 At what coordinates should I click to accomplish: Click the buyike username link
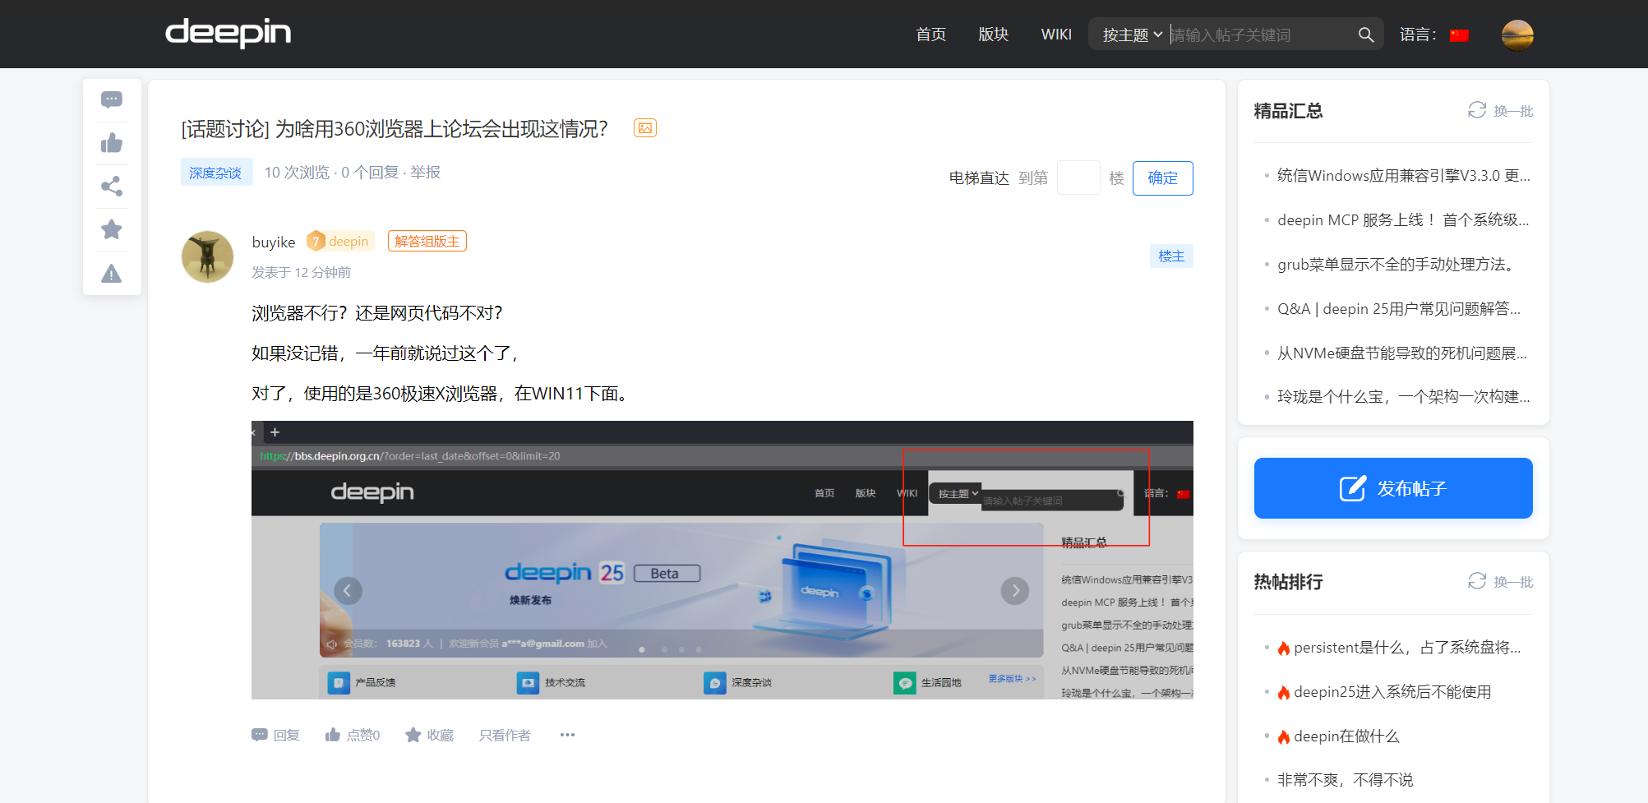point(273,242)
